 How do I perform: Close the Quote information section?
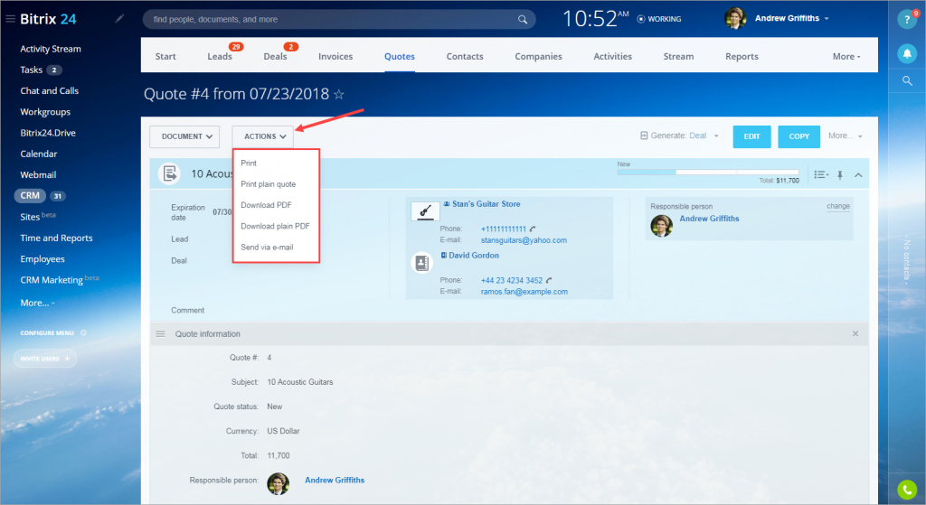855,334
